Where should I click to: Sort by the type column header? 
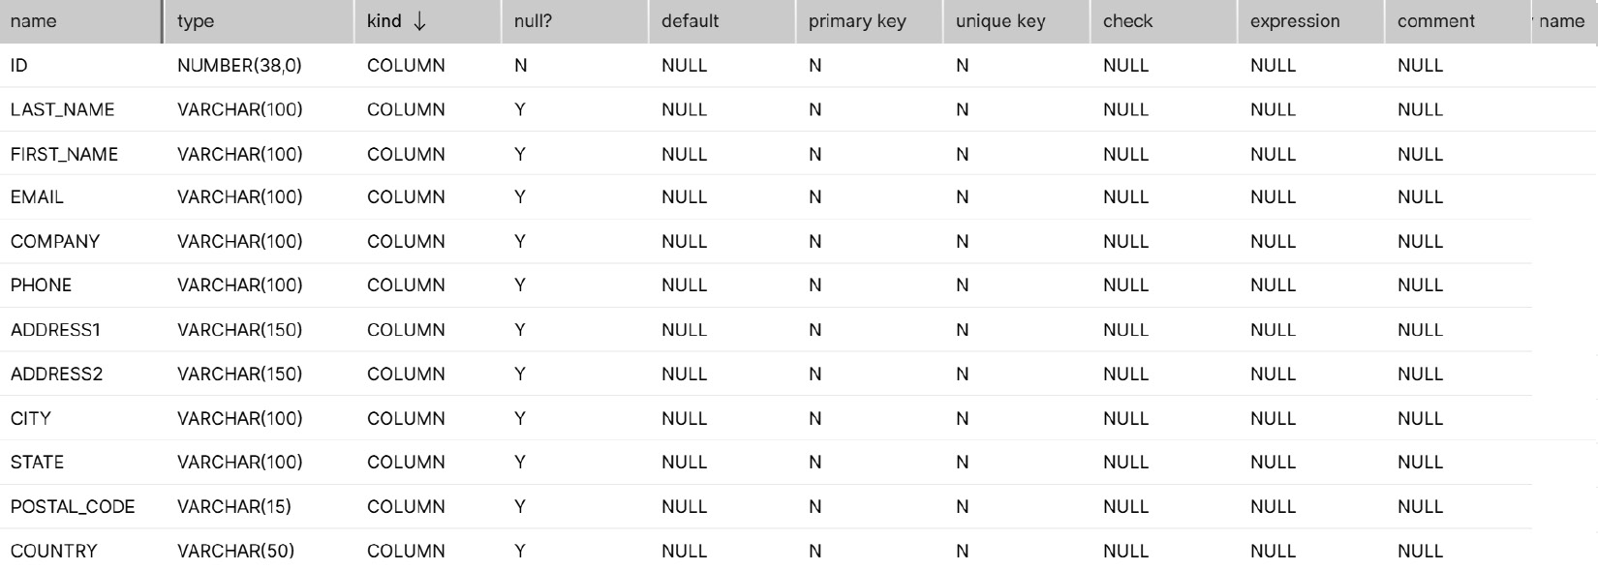pos(259,21)
